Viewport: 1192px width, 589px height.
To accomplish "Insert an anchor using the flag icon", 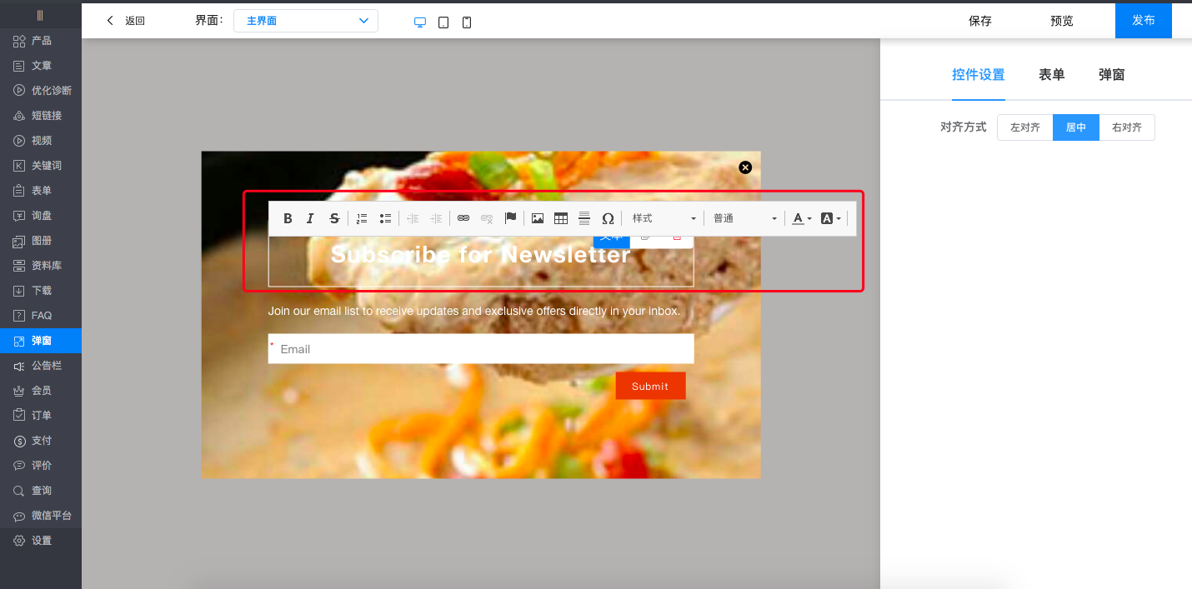I will pos(511,218).
